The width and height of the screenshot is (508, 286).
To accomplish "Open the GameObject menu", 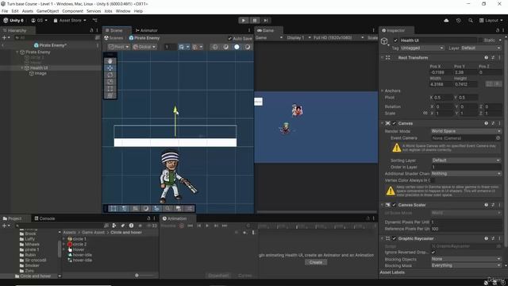I will point(48,11).
